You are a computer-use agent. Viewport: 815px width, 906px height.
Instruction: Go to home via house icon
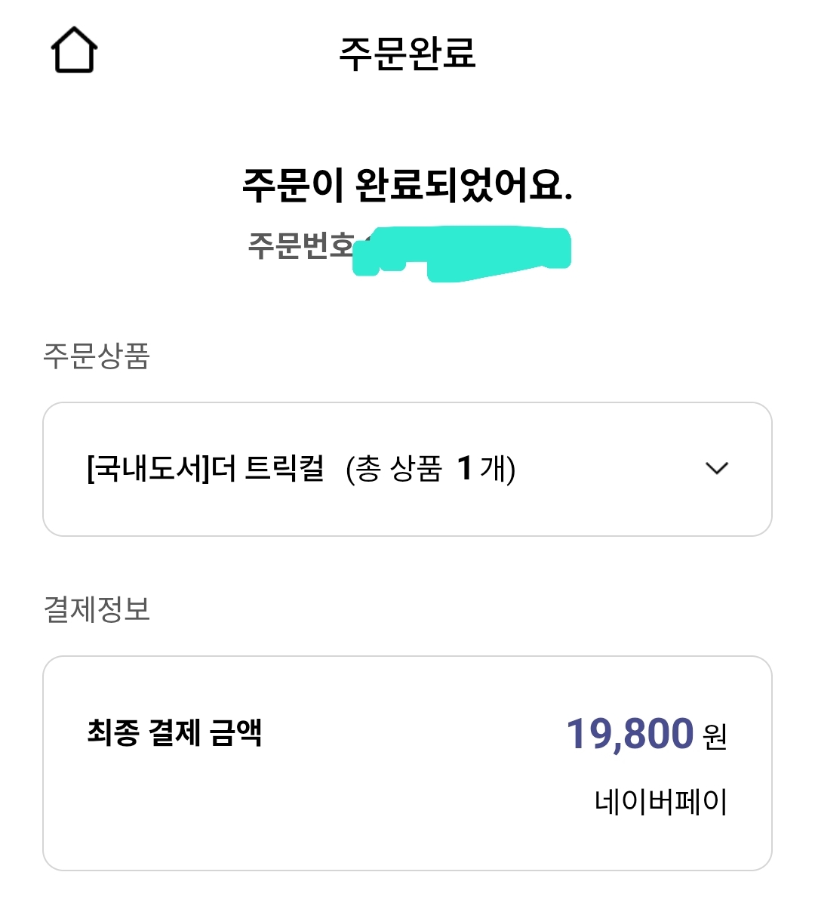pyautogui.click(x=74, y=50)
